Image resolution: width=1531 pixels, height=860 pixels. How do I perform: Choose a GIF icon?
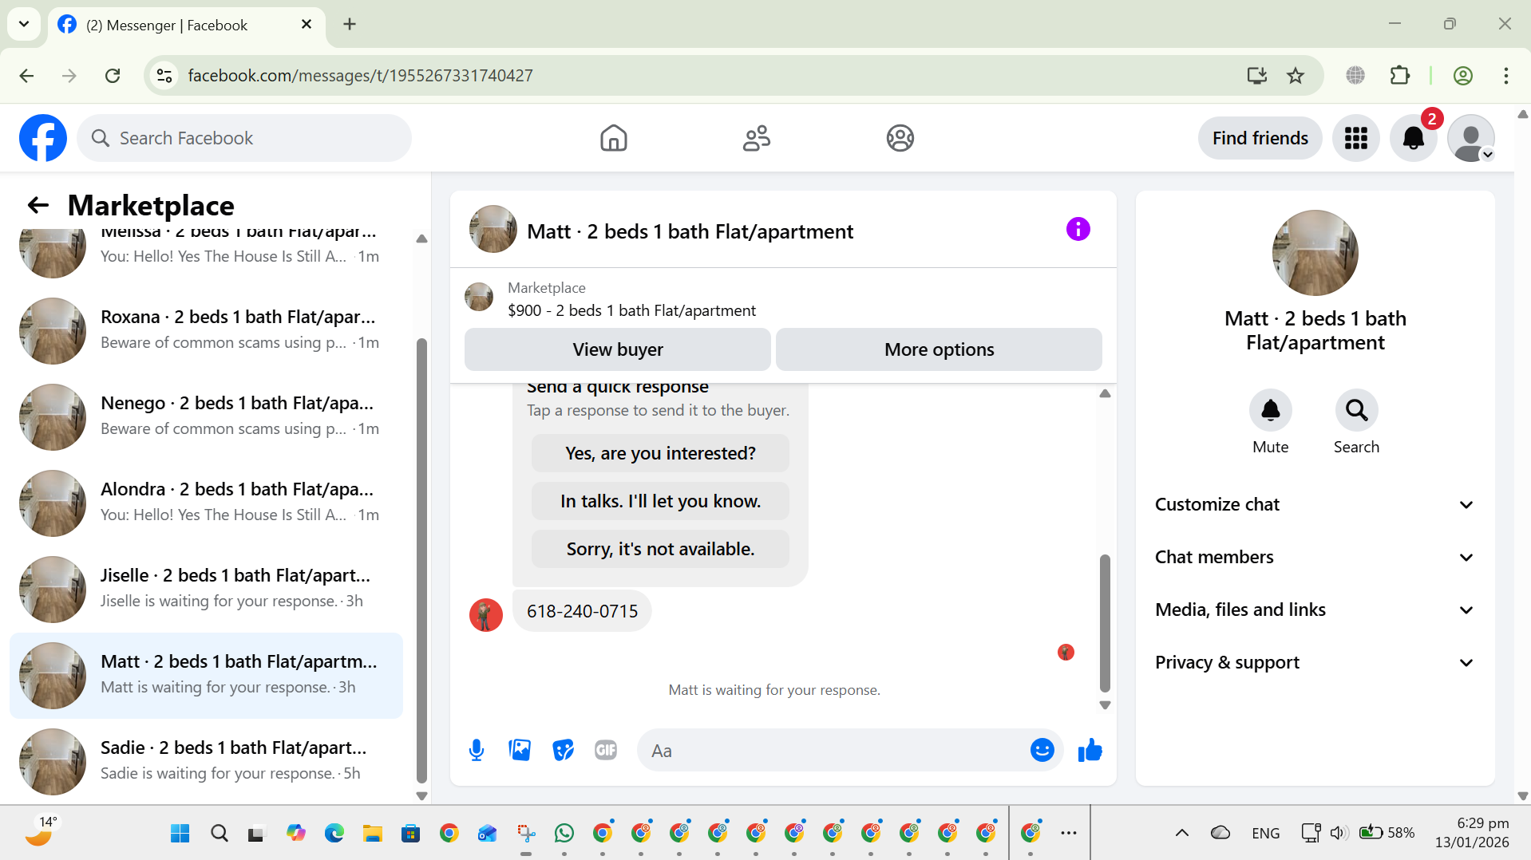pos(606,750)
